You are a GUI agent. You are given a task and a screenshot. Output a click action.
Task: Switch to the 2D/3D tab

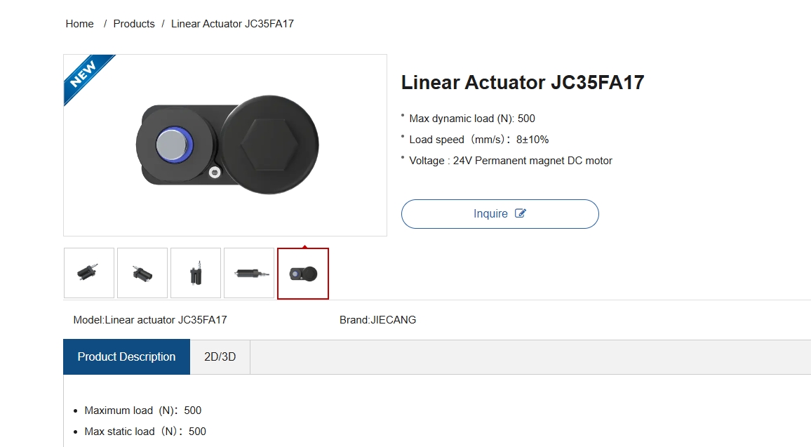220,357
